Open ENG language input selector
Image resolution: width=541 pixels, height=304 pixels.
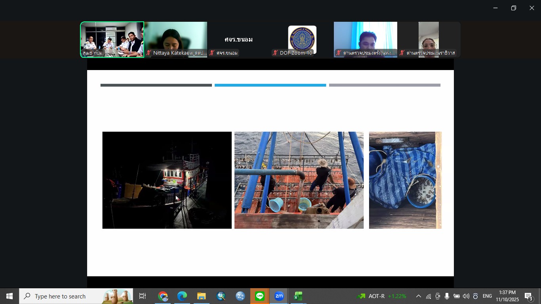click(x=487, y=296)
